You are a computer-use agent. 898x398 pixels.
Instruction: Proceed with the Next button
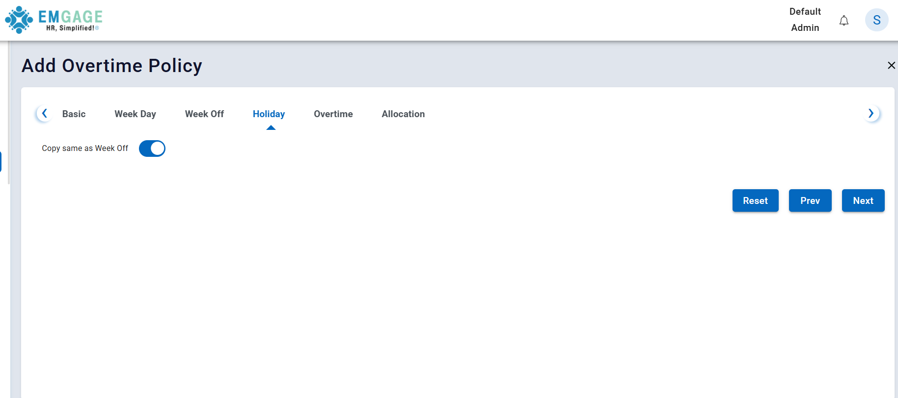tap(863, 200)
